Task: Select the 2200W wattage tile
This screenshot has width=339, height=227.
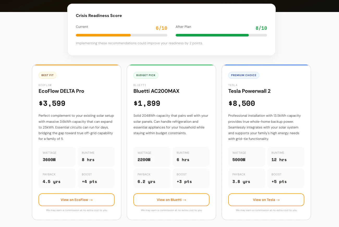Action: (152, 157)
